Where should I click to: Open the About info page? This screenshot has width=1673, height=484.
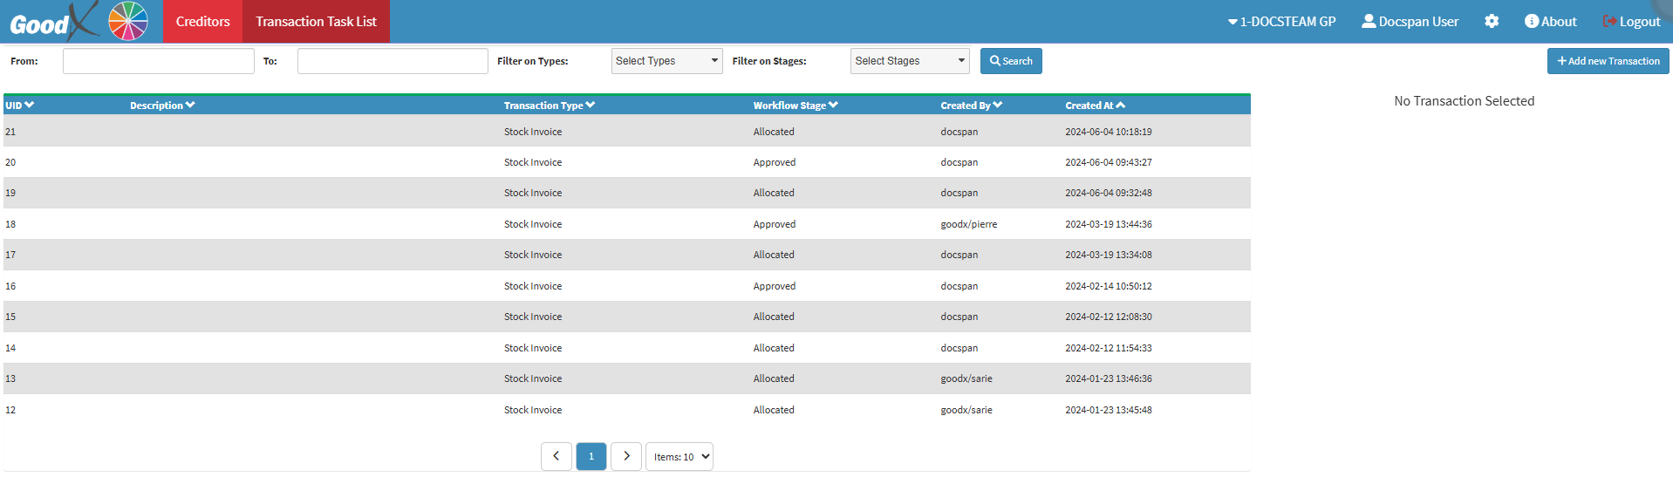(x=1550, y=21)
